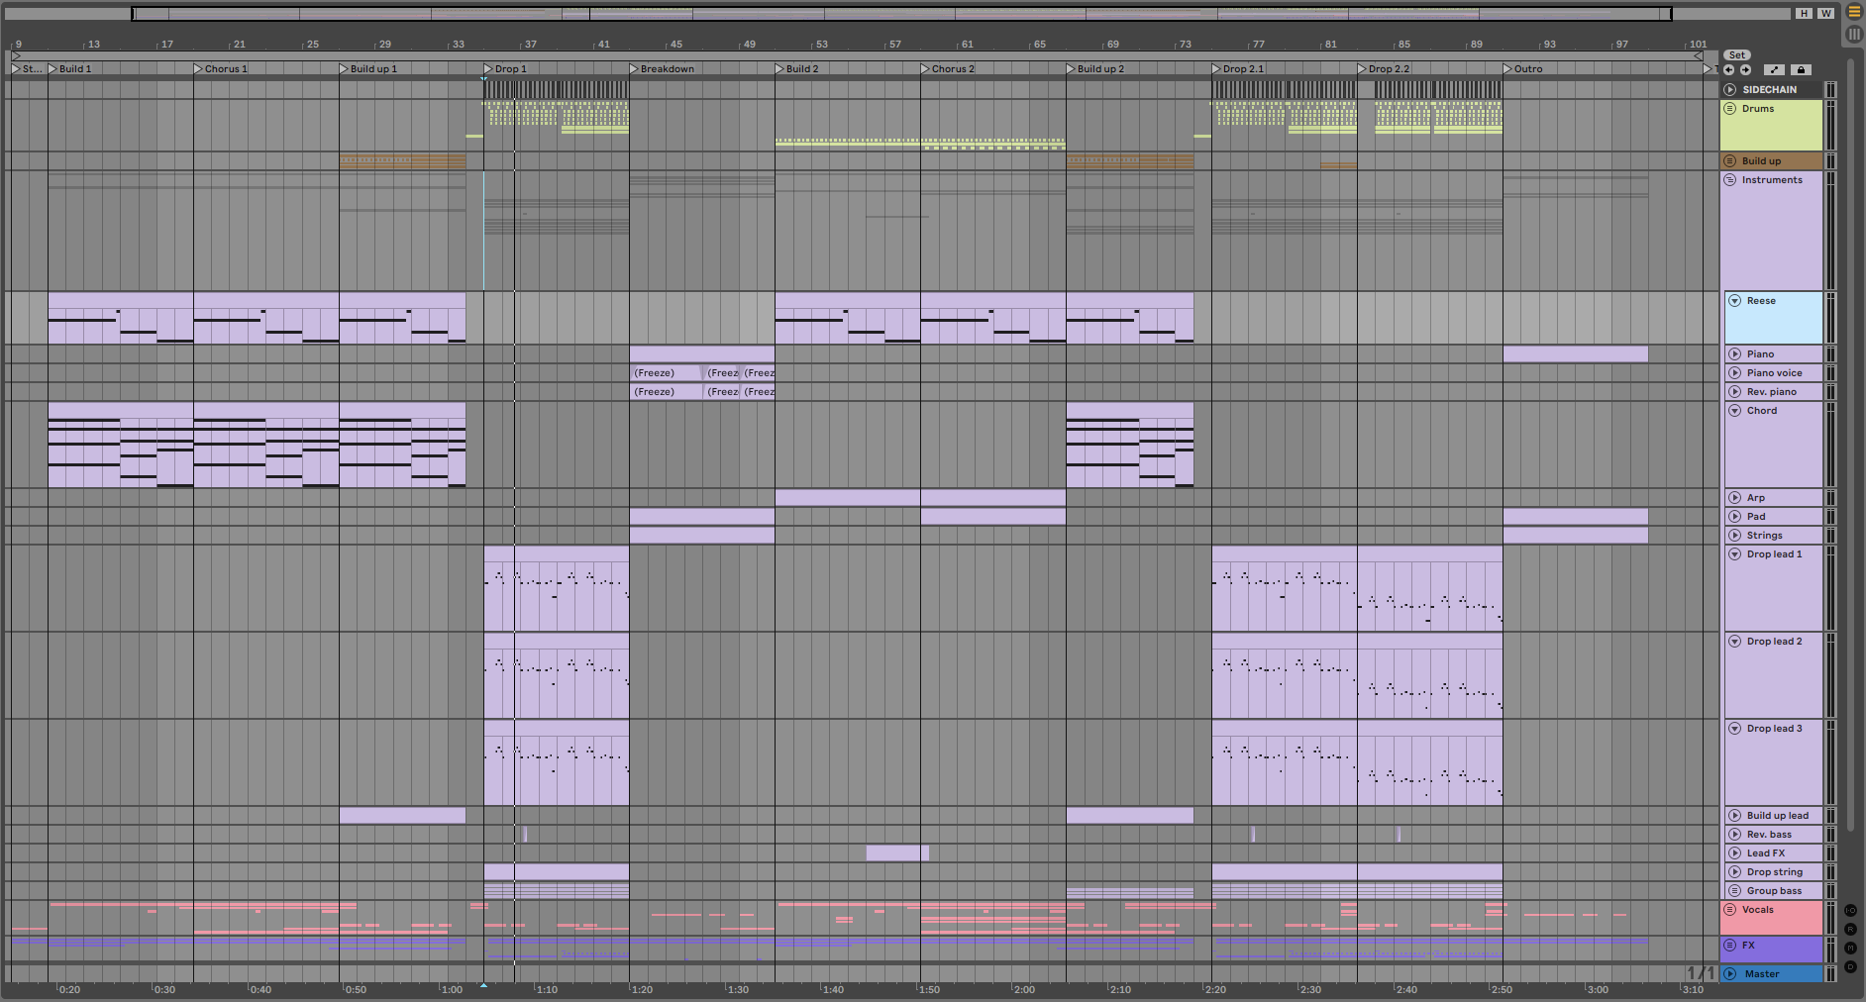
Task: Click the H optimize height button
Action: point(1805,14)
